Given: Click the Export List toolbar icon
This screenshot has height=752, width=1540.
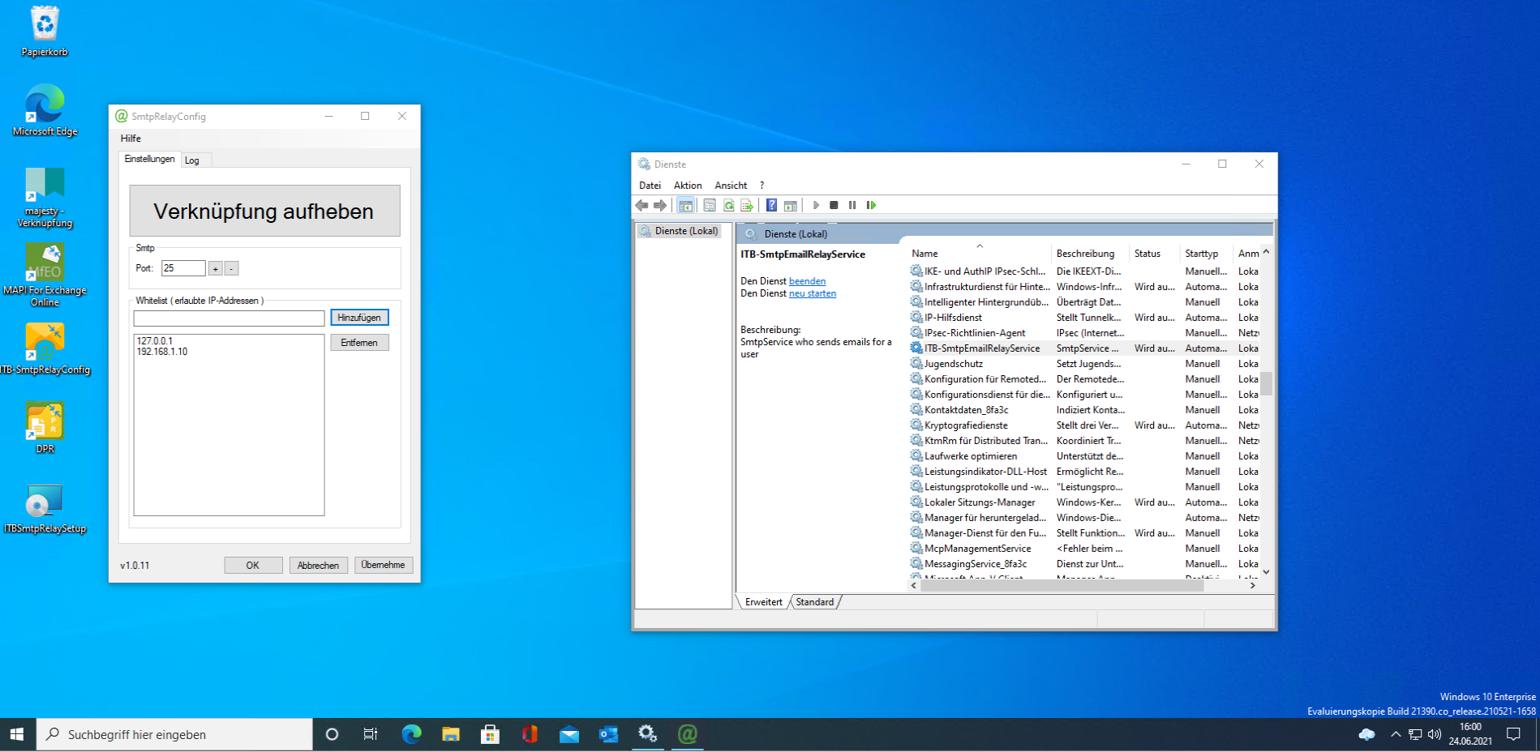Looking at the screenshot, I should coord(747,206).
